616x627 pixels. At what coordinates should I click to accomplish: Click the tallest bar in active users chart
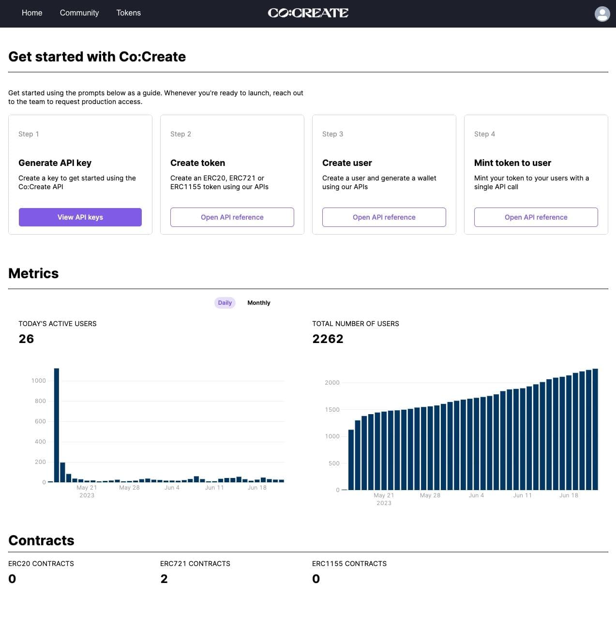[56, 426]
